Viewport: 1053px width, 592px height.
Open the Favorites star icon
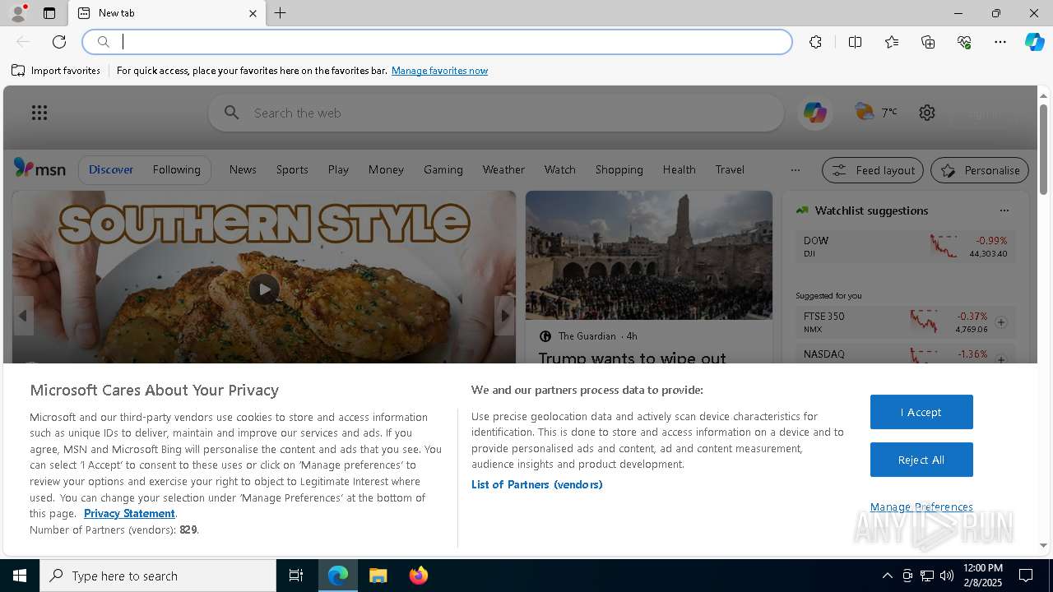892,42
